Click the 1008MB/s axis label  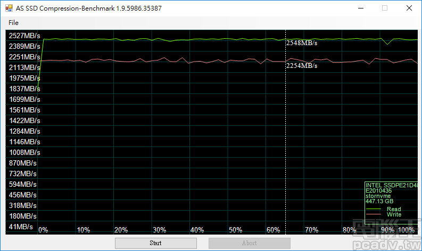[24, 152]
